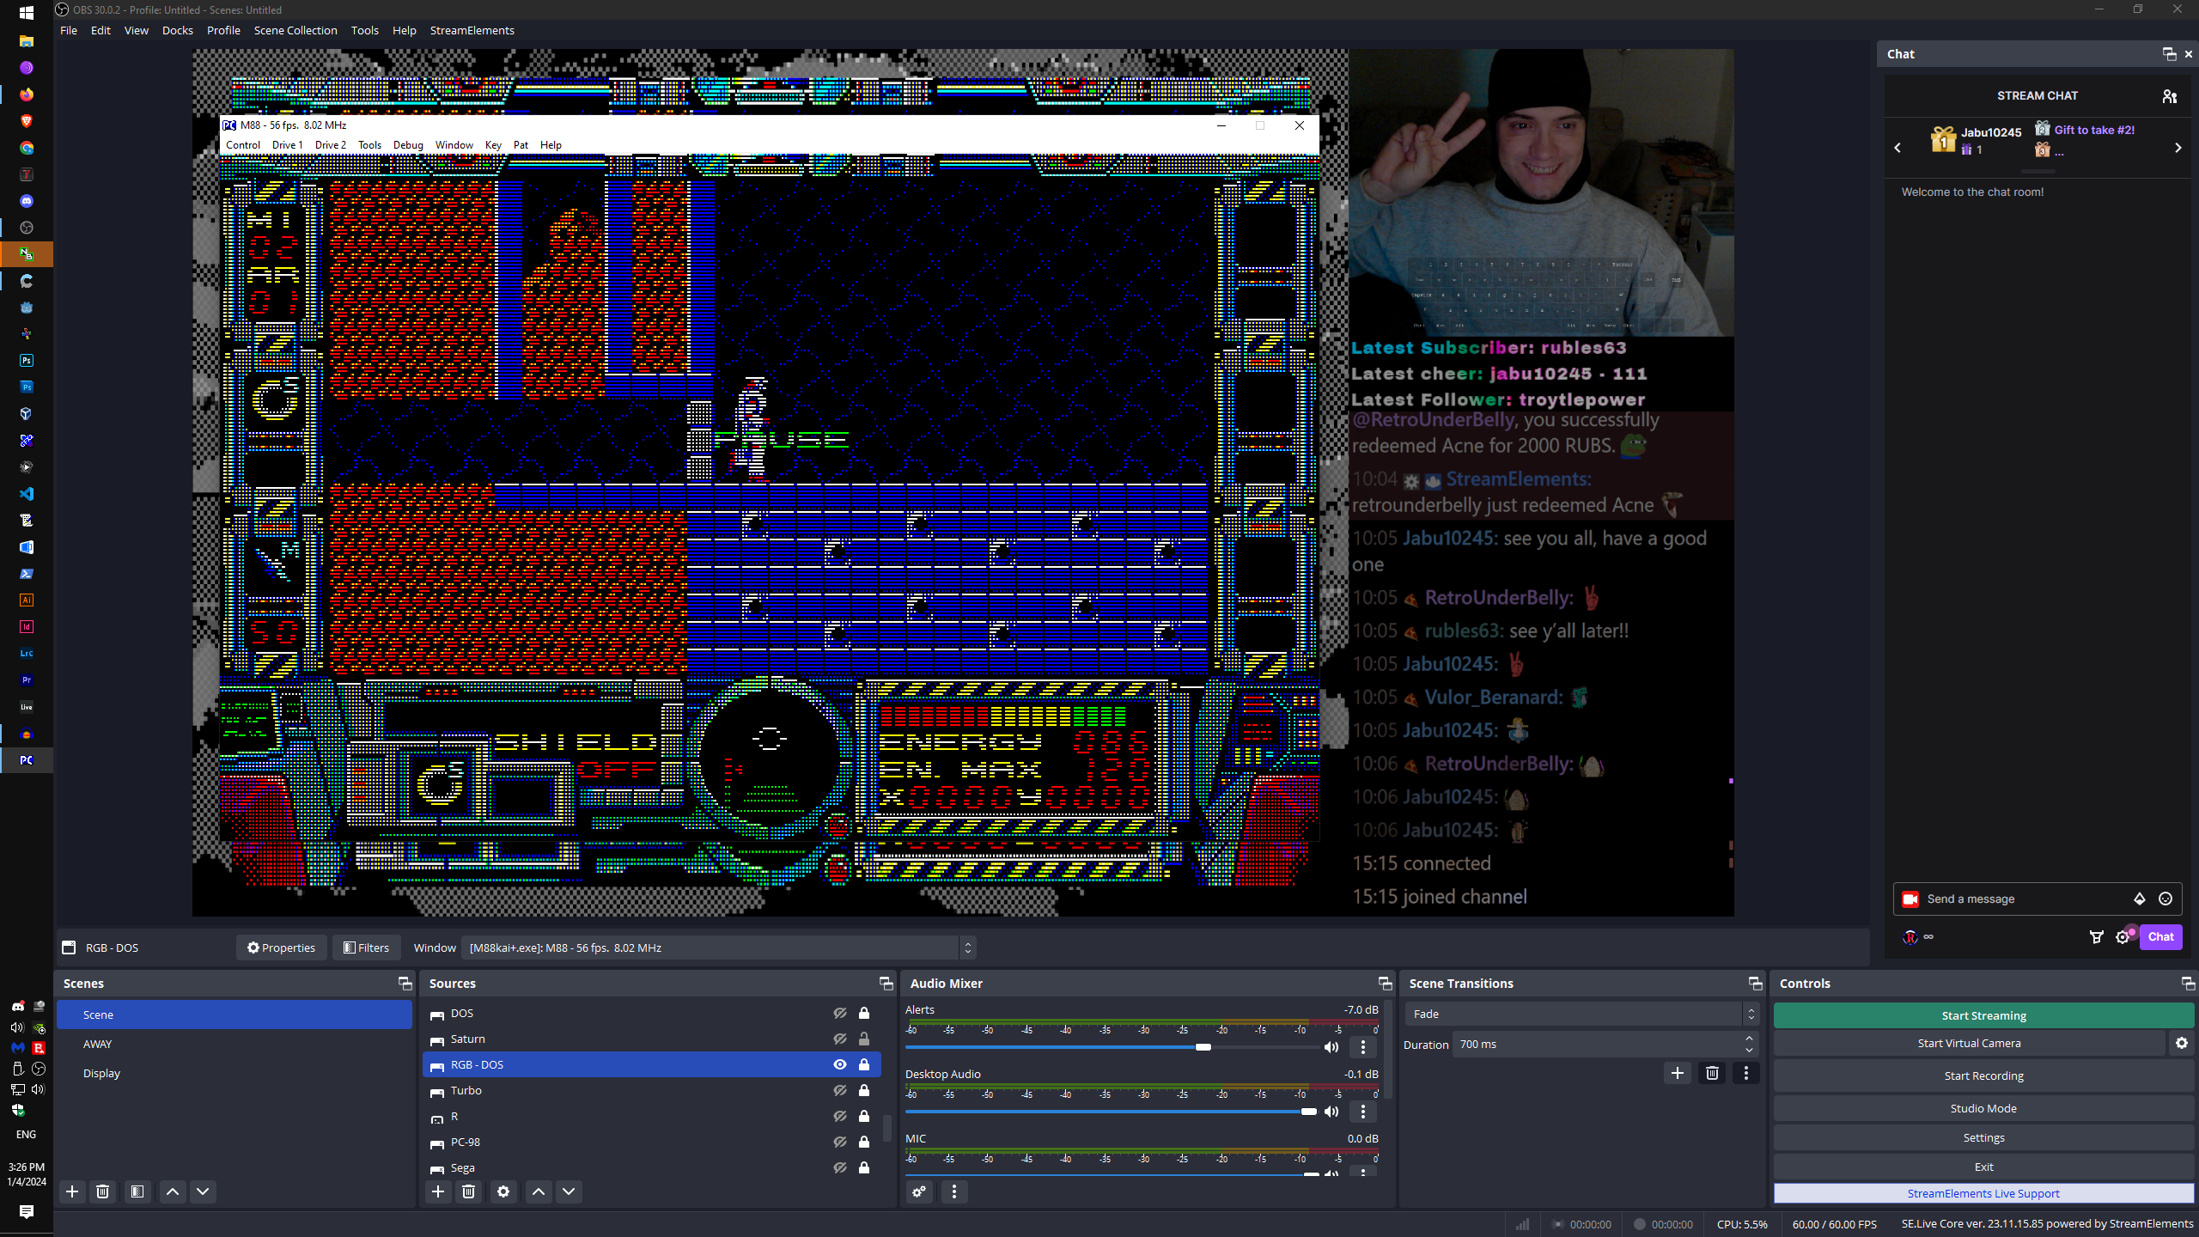
Task: Open StreamElements Live Support link
Action: click(x=1983, y=1193)
